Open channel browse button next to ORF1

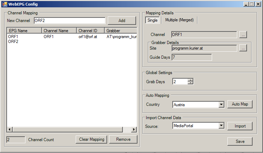pyautogui.click(x=243, y=35)
